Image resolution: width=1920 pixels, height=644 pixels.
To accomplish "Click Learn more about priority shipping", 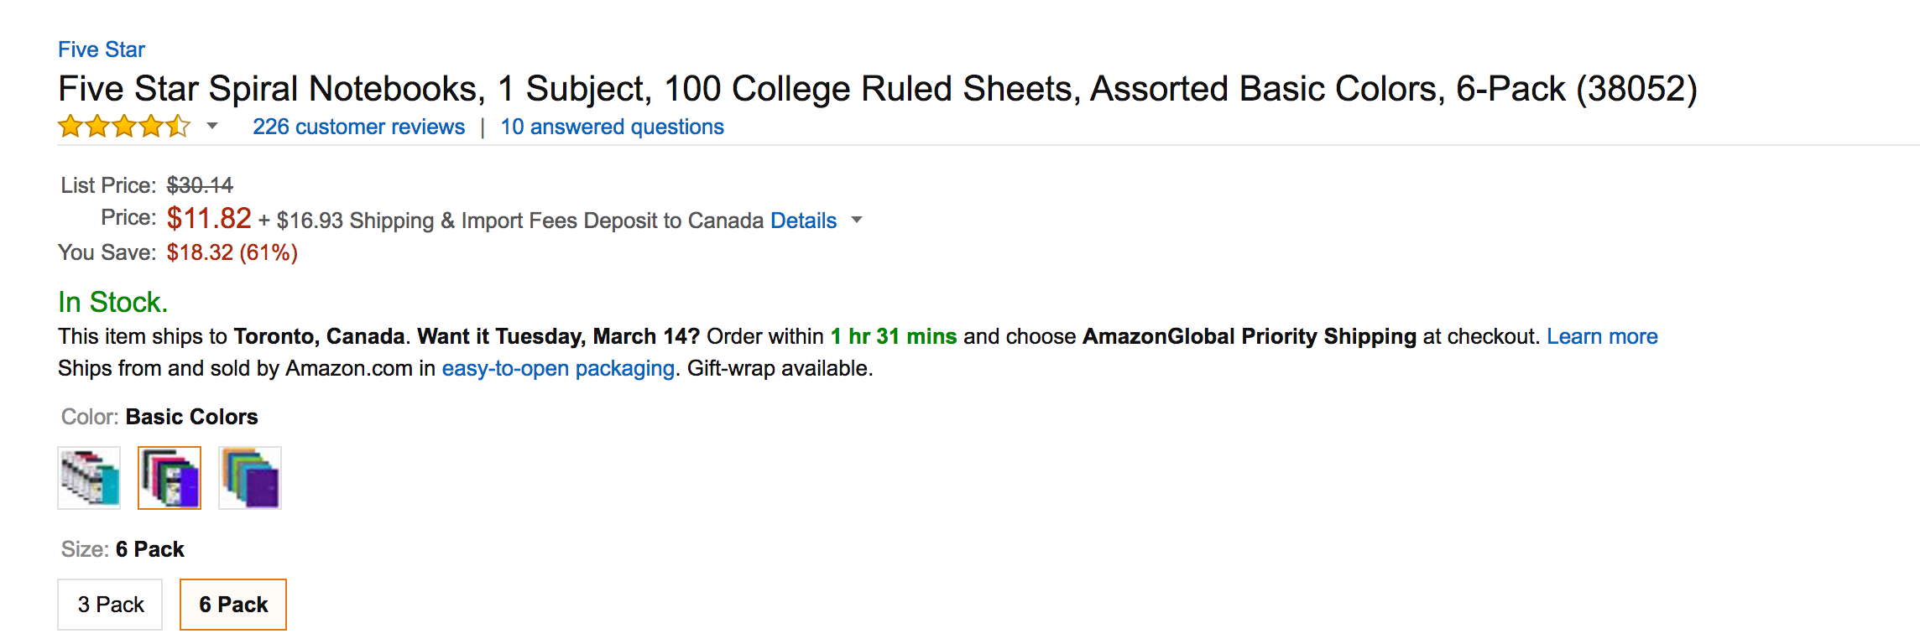I will click(1602, 336).
